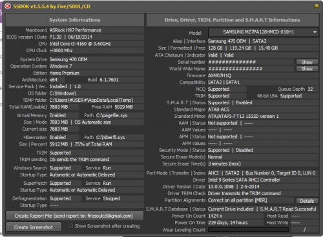Select Standard Major value ATA8-ACS

pos(218,109)
